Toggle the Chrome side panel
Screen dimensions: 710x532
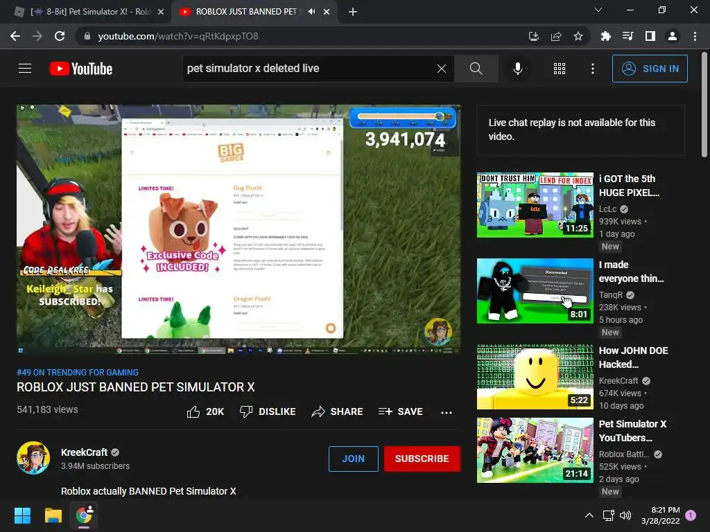(x=650, y=36)
